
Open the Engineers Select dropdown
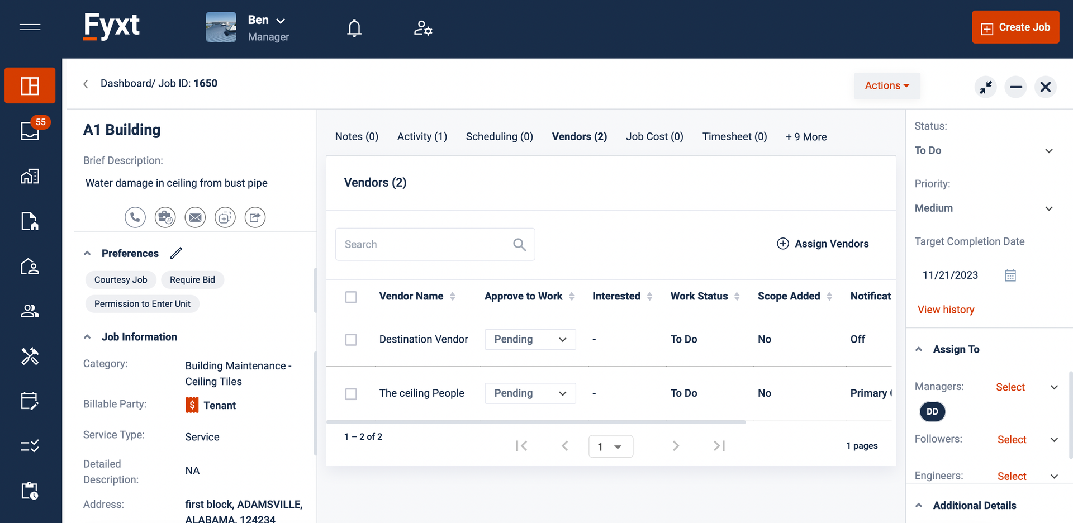click(1027, 476)
